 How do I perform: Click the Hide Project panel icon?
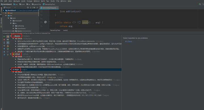[x=38, y=8]
